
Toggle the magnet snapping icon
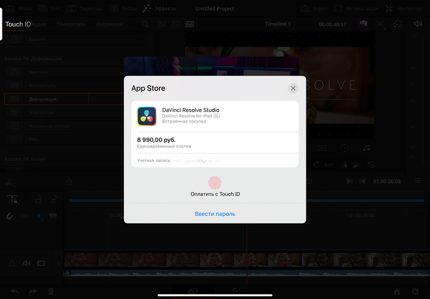pos(10,216)
